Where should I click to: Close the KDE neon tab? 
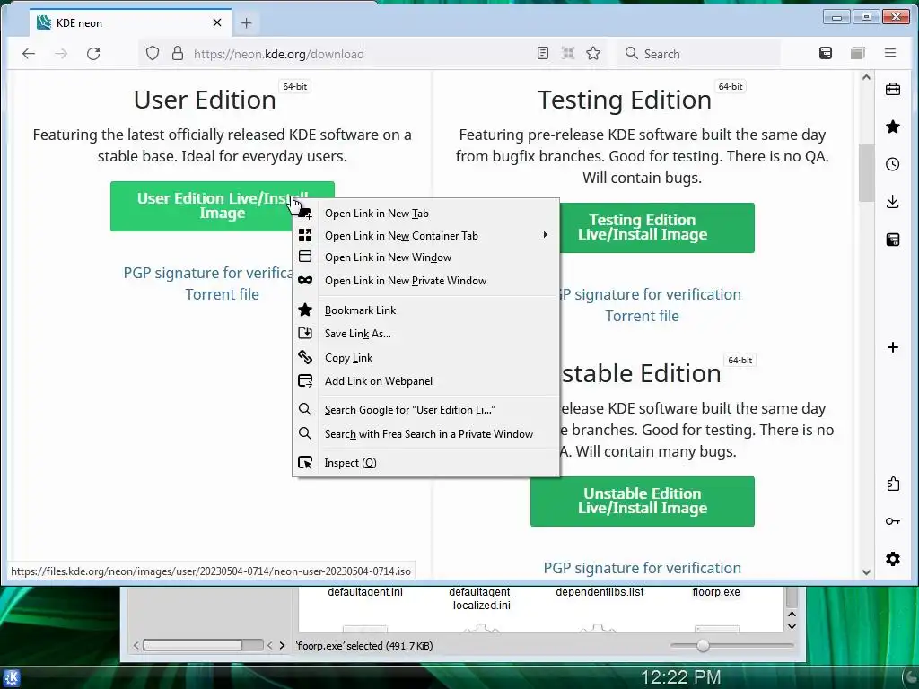217,22
